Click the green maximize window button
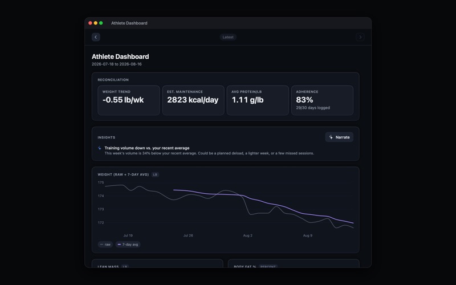This screenshot has width=456, height=285. (x=101, y=23)
